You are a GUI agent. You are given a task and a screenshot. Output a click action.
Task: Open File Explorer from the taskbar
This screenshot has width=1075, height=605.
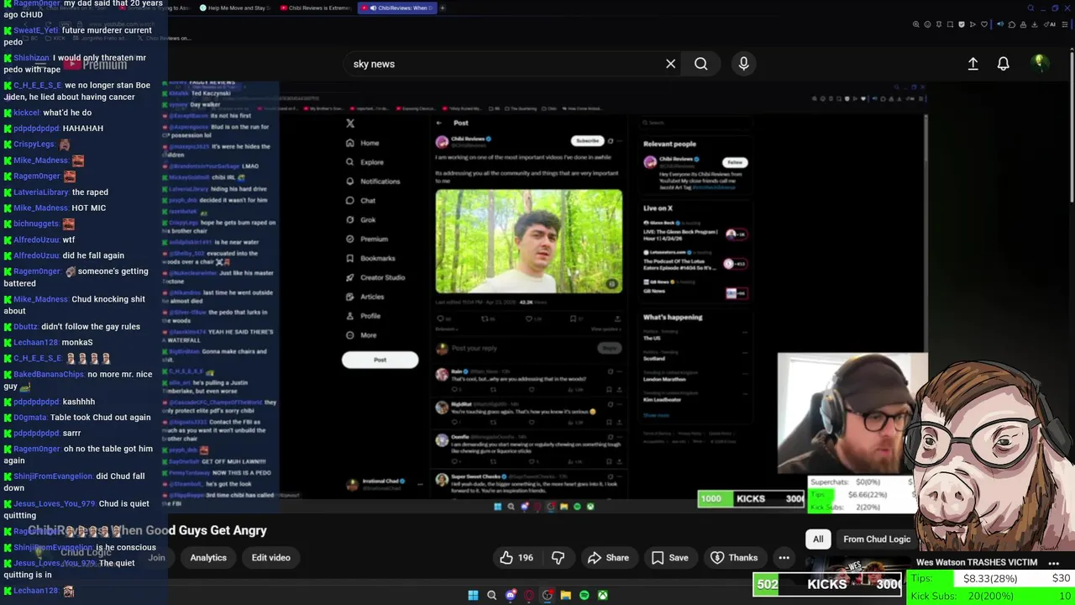click(566, 595)
